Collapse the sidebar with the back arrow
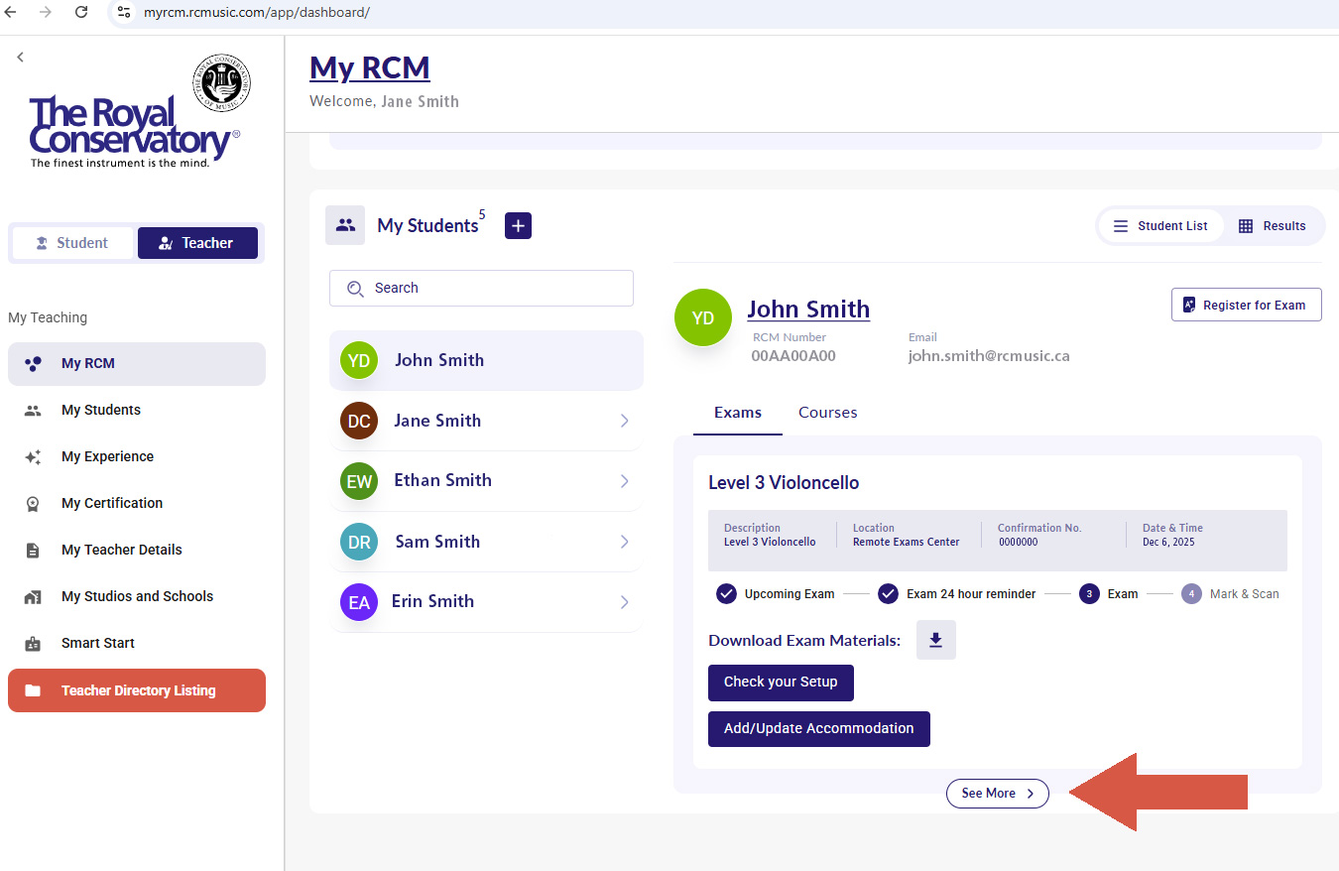 click(x=20, y=57)
